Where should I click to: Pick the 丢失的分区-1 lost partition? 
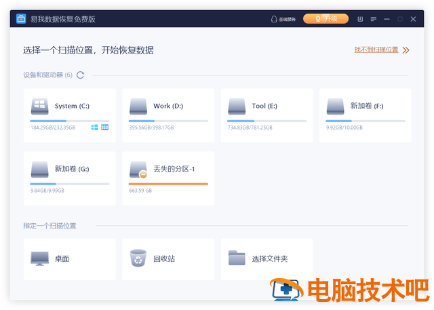pyautogui.click(x=168, y=178)
